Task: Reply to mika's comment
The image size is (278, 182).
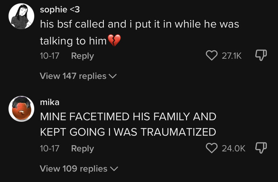Action: [x=83, y=149]
